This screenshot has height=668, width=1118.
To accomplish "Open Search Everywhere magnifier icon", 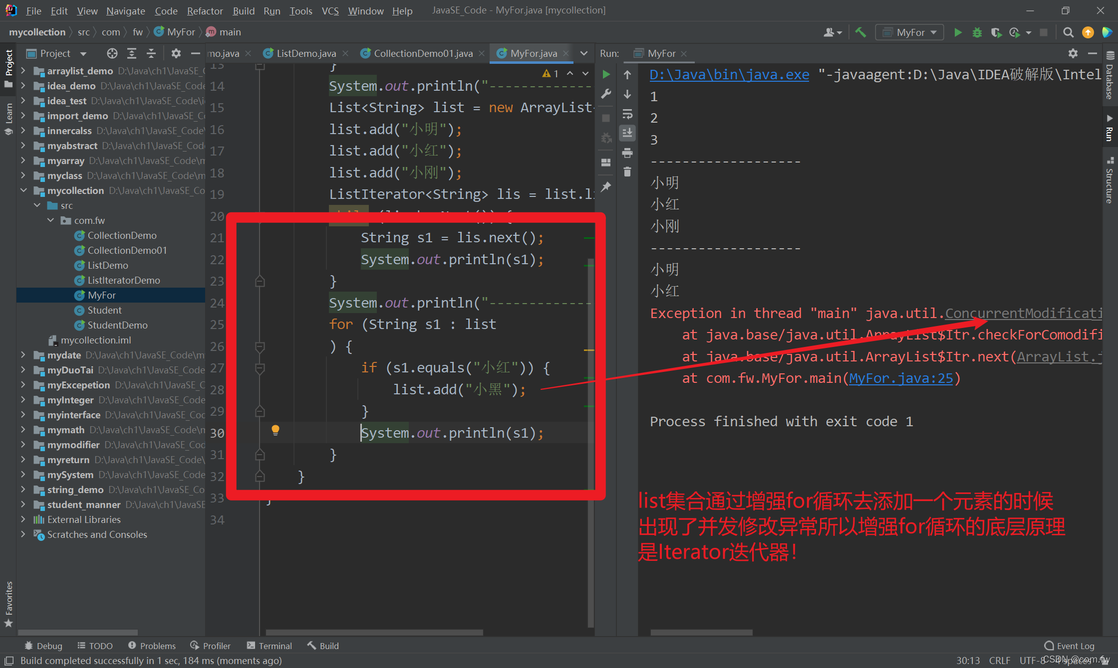I will [x=1068, y=32].
